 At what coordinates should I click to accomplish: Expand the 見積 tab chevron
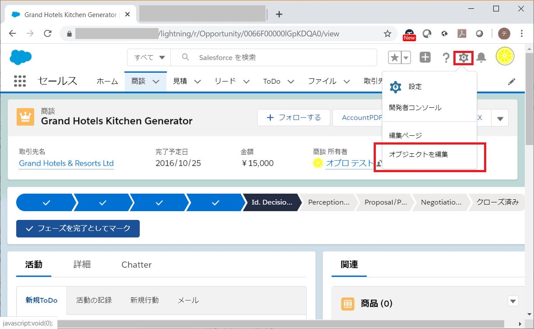pos(197,81)
